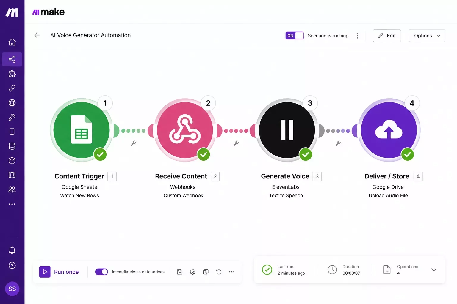457x304 pixels.
Task: Click the make wordmark in the header
Action: coord(48,12)
